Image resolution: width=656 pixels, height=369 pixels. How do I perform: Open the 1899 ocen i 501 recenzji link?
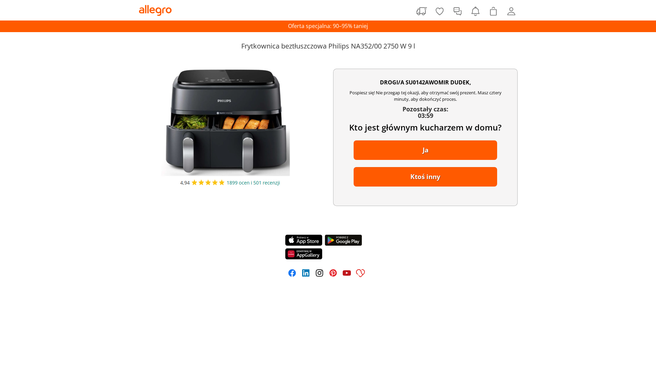click(x=253, y=183)
